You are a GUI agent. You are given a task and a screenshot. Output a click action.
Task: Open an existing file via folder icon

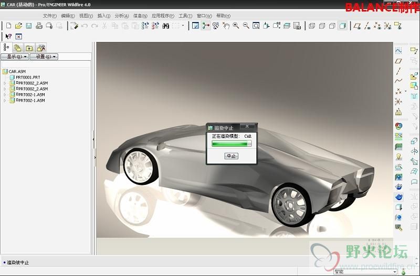pos(18,26)
